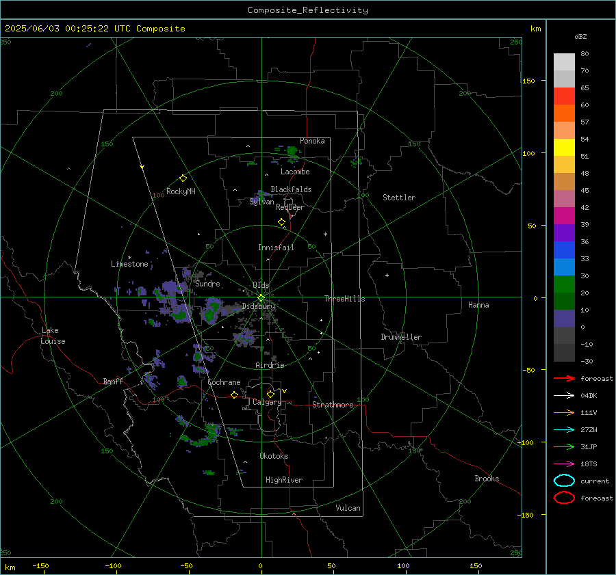Screen dimensions: 616x575
Task: Click the Hanna city label
Action: 478,305
